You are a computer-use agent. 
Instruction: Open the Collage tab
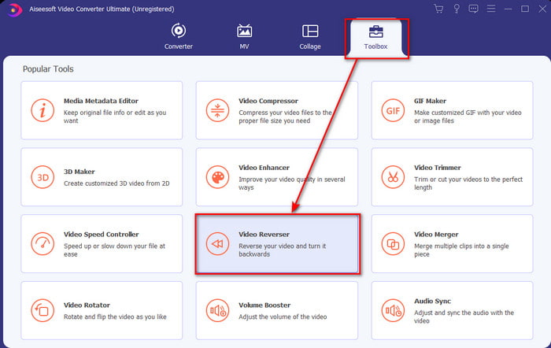[310, 36]
